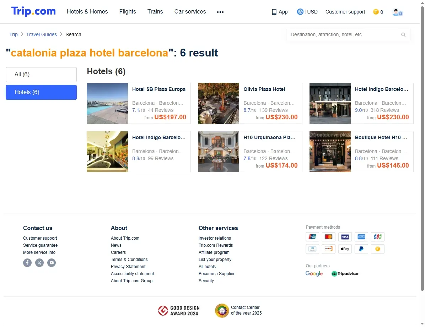The width and height of the screenshot is (425, 327).
Task: Click the Good Design Award 2024 badge
Action: point(179,311)
